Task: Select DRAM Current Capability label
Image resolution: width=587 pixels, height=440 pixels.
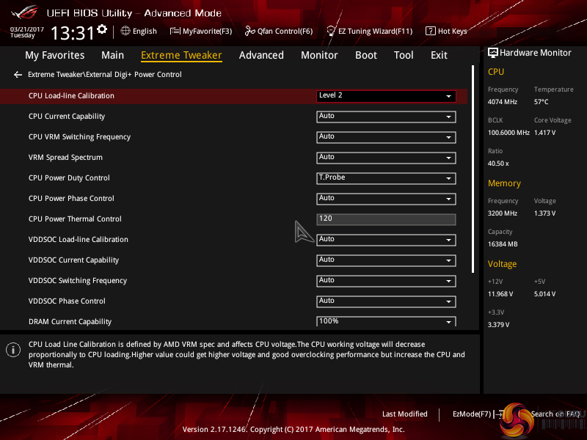Action: click(70, 322)
